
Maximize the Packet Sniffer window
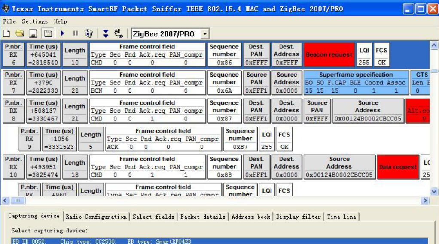pyautogui.click(x=421, y=9)
